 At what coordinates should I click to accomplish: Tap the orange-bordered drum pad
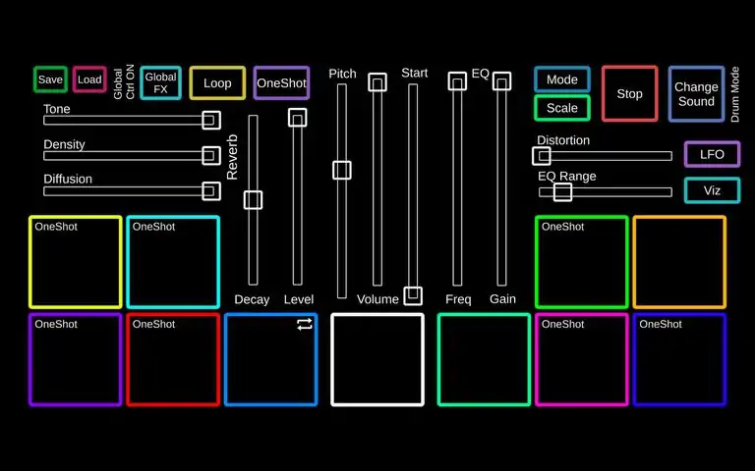(x=679, y=262)
